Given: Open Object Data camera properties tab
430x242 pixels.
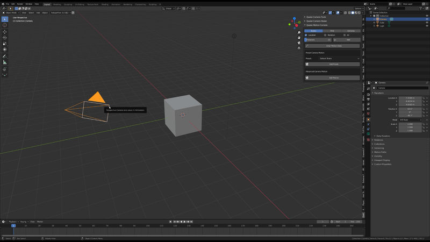Looking at the screenshot, I should [368, 134].
